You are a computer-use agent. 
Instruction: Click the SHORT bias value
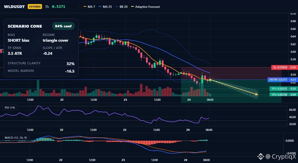pos(18,40)
